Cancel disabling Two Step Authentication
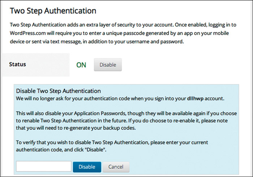Image resolution: width=253 pixels, height=177 pixels. [116, 167]
